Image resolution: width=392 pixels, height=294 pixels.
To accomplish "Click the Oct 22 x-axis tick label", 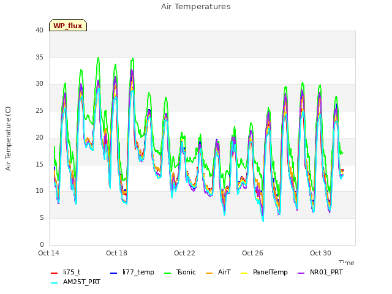I will point(184,253).
